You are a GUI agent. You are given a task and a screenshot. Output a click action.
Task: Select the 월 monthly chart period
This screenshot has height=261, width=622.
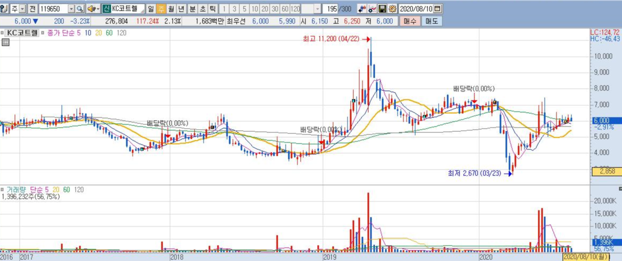171,9
